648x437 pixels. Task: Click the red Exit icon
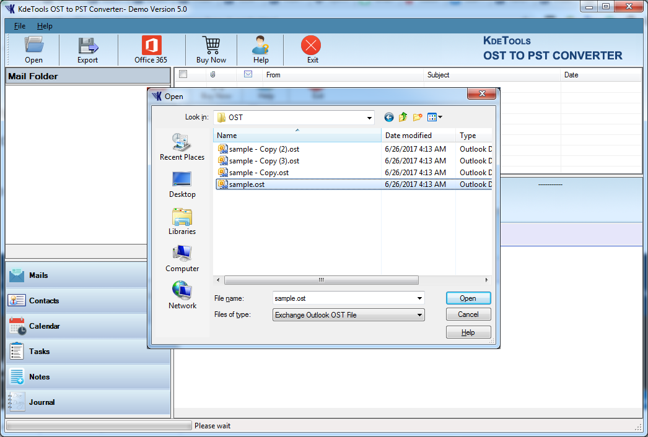[x=311, y=45]
